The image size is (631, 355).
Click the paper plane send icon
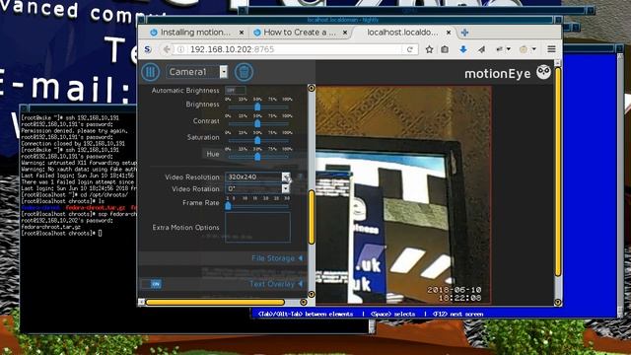click(x=481, y=49)
